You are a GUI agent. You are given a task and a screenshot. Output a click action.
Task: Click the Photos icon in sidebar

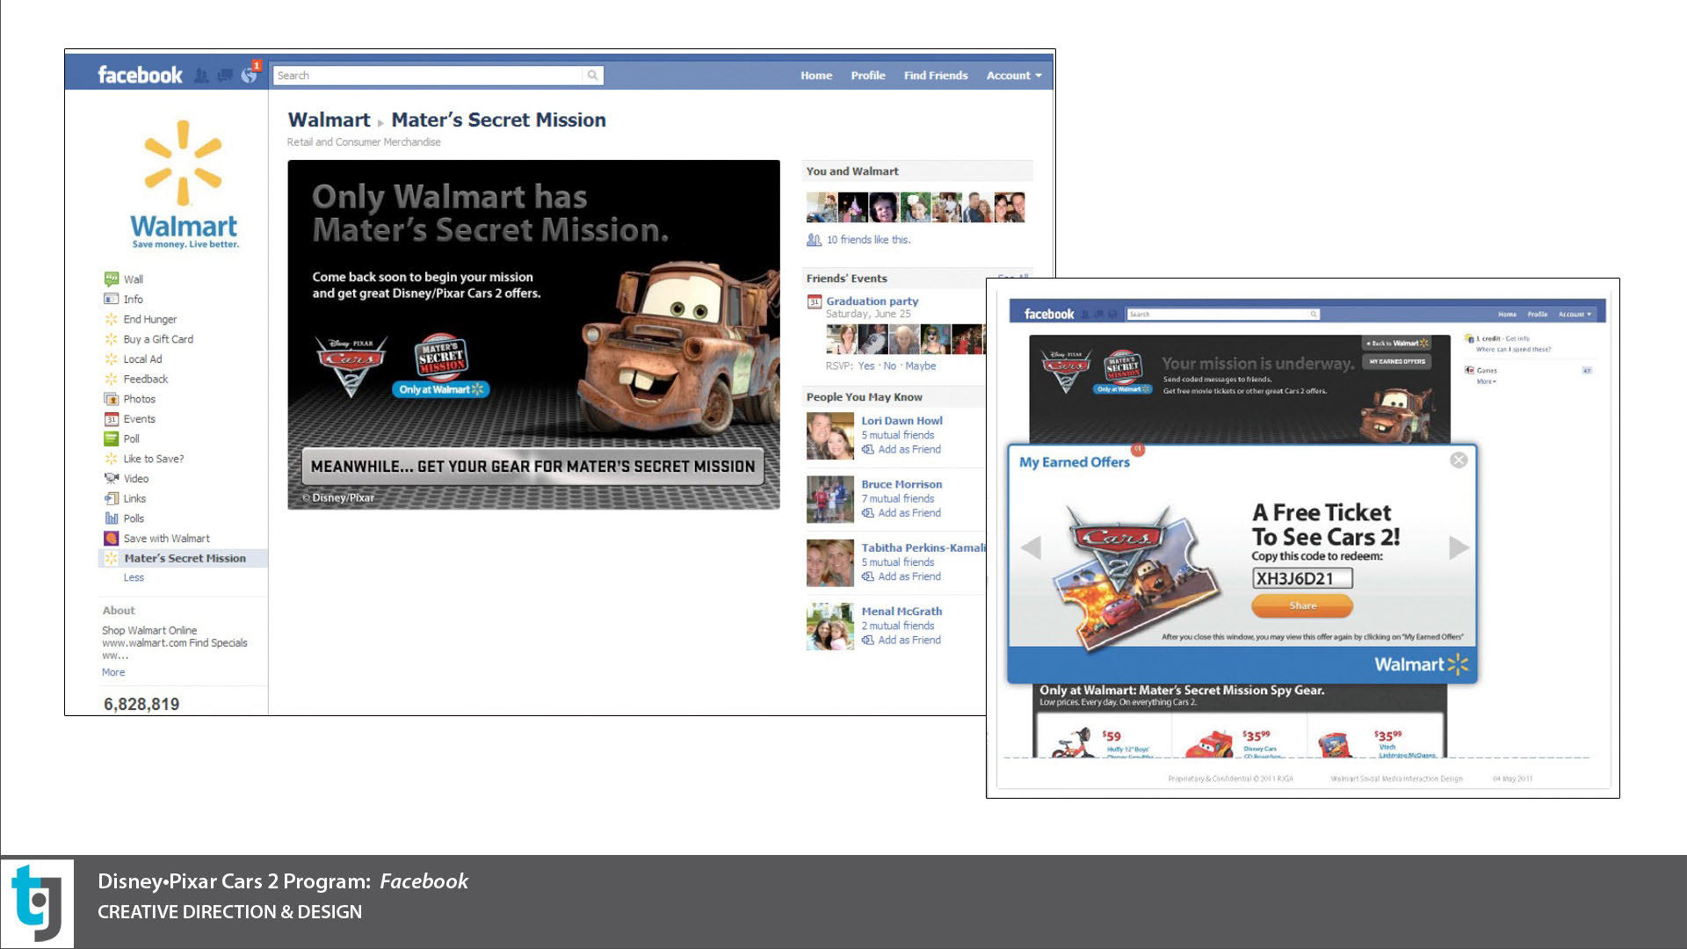coord(111,399)
